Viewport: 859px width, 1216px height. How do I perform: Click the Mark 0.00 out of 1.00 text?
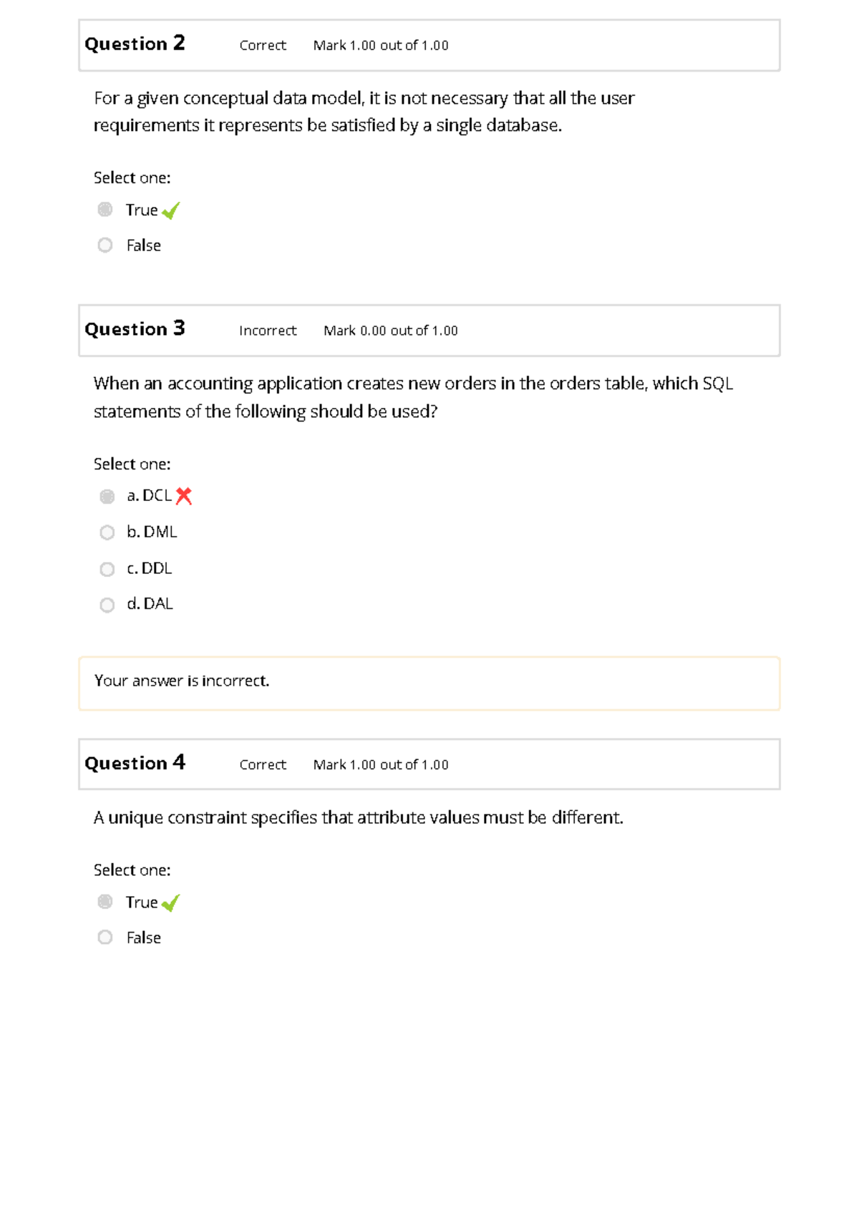click(391, 331)
